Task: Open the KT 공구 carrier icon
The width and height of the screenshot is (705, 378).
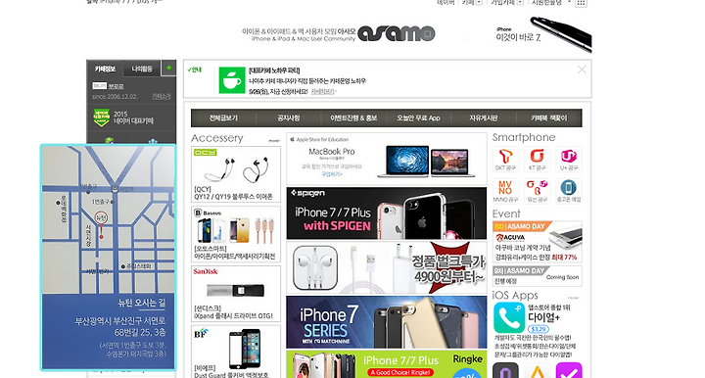Action: (538, 159)
